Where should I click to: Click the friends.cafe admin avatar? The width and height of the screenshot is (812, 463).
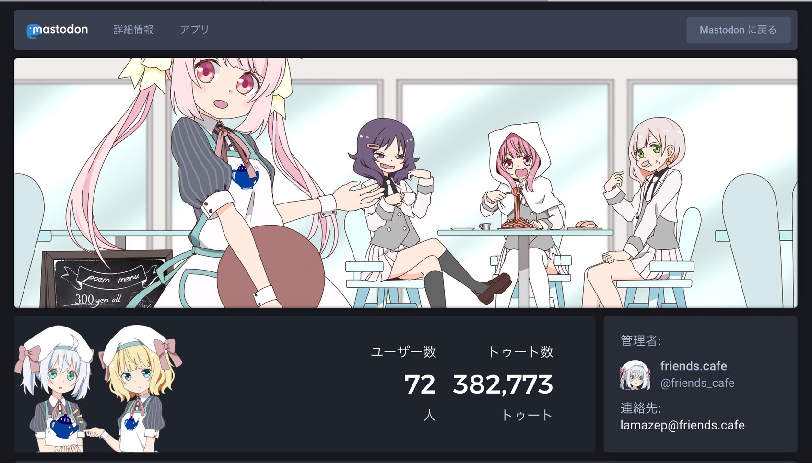tap(635, 375)
